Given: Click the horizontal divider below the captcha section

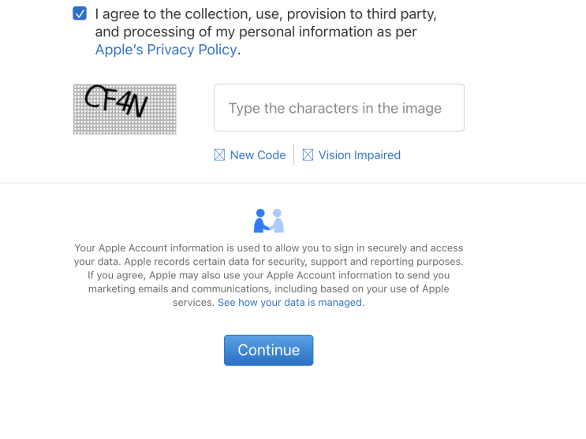Looking at the screenshot, I should click(x=293, y=183).
